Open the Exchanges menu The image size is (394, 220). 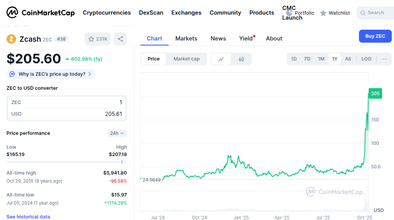point(187,13)
